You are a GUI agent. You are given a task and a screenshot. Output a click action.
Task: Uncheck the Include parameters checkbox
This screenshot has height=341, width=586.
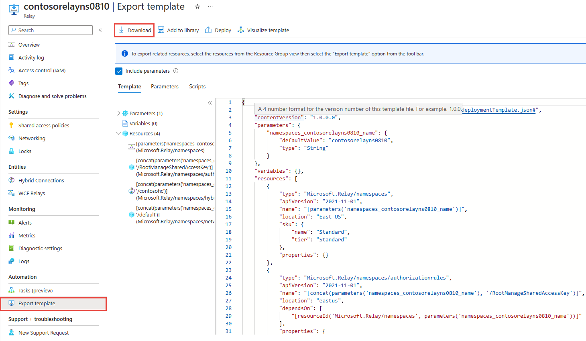point(119,71)
